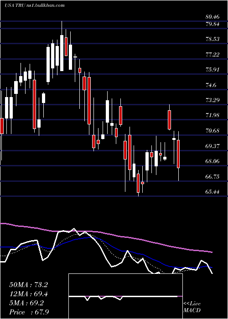Select the 79.84 price level label
228x319 pixels.
click(x=212, y=24)
